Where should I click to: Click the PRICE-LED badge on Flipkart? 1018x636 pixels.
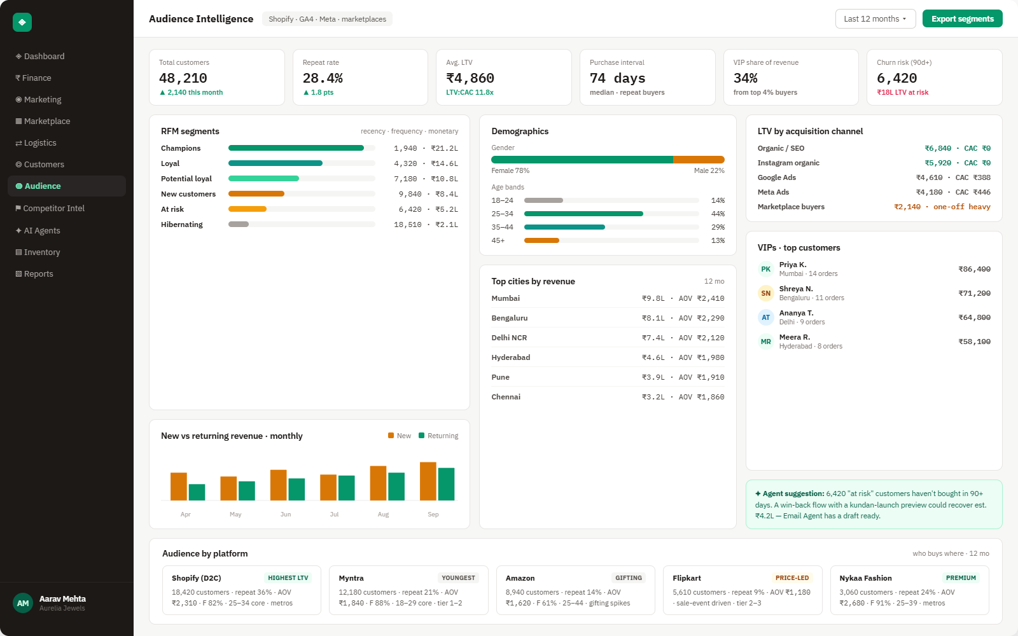point(792,578)
